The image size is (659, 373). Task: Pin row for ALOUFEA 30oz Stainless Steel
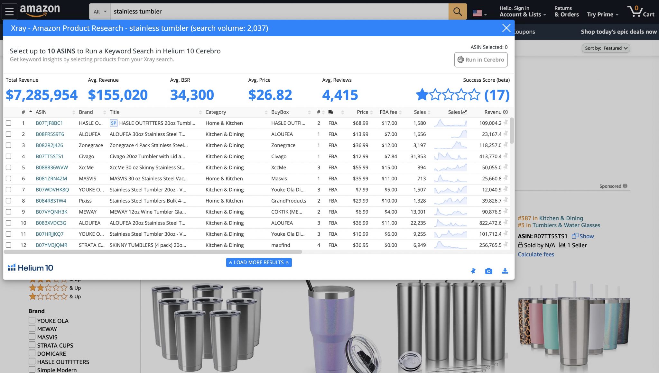(x=506, y=134)
